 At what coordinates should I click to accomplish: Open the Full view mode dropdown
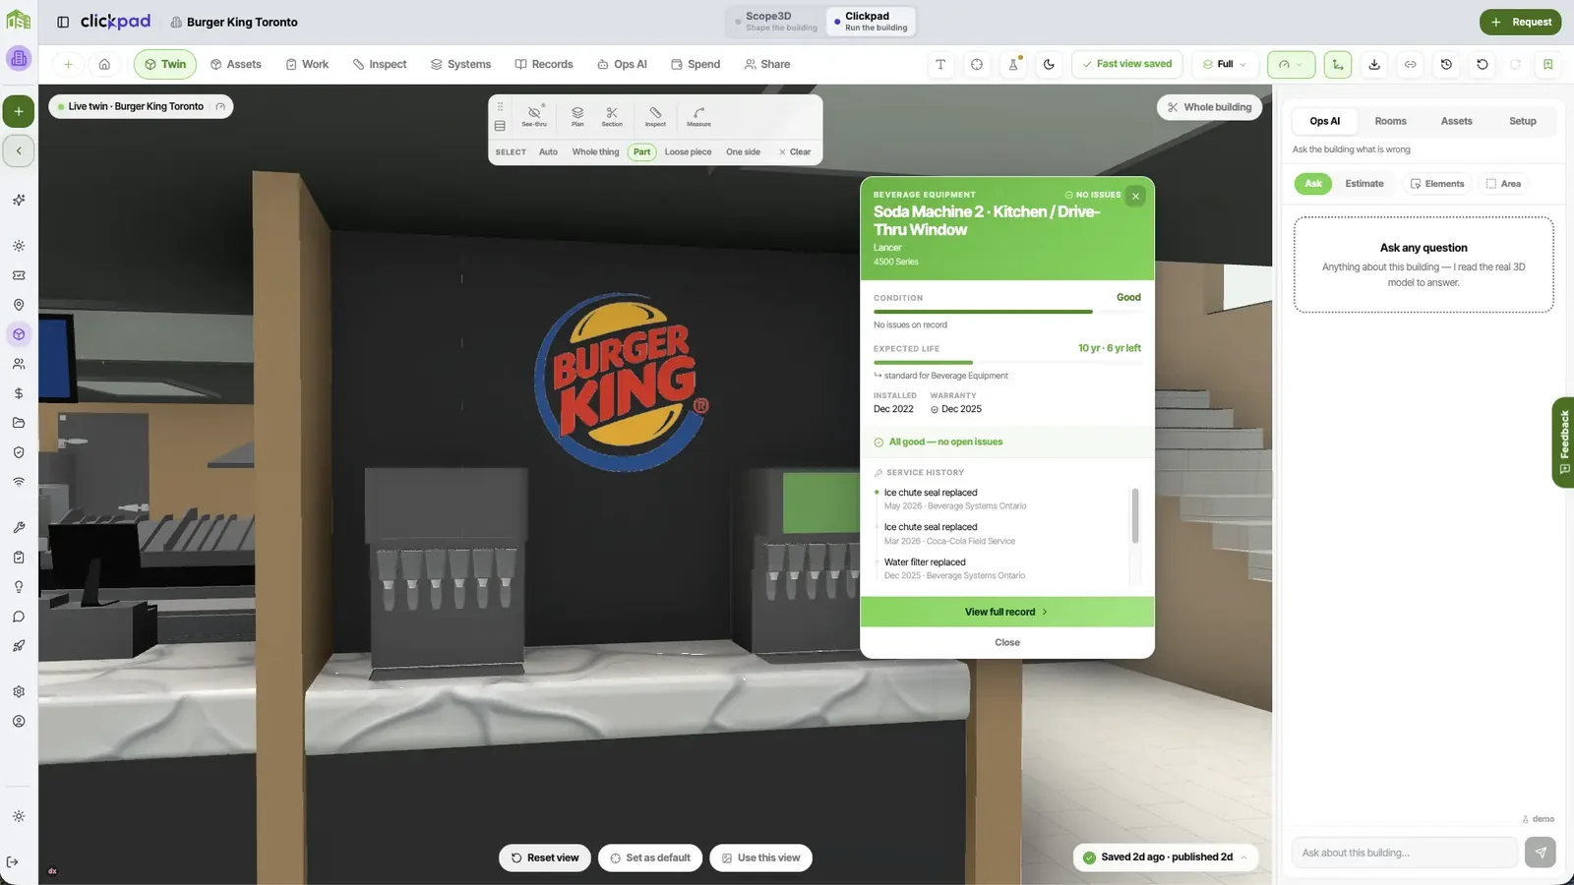click(1225, 64)
